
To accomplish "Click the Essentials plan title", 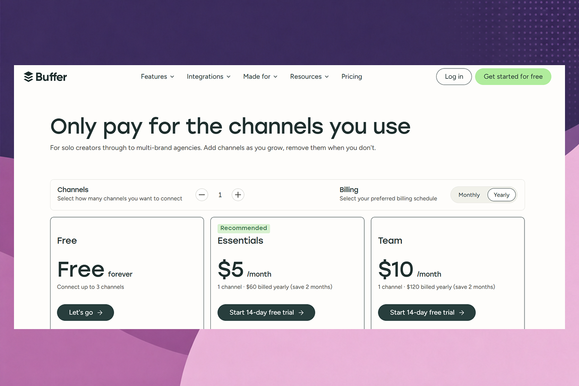I will (x=240, y=241).
